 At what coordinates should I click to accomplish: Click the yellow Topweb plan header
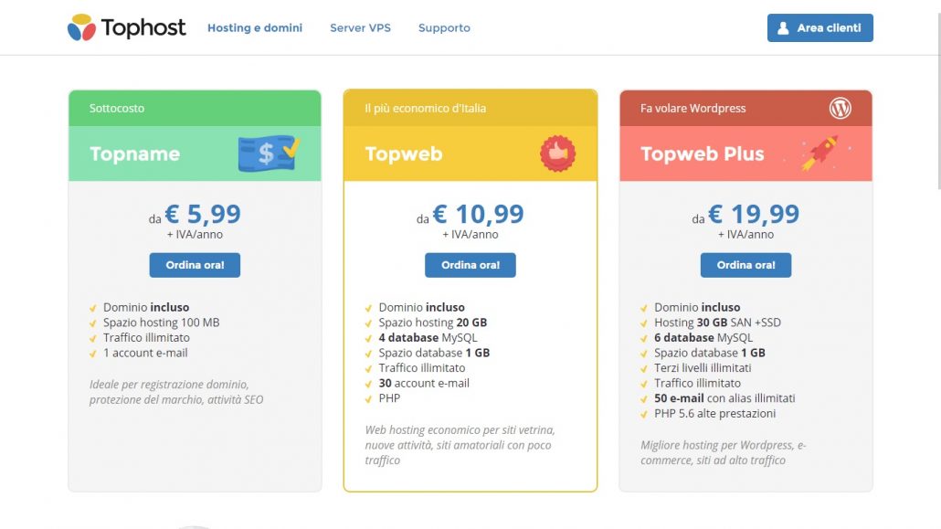pos(404,153)
